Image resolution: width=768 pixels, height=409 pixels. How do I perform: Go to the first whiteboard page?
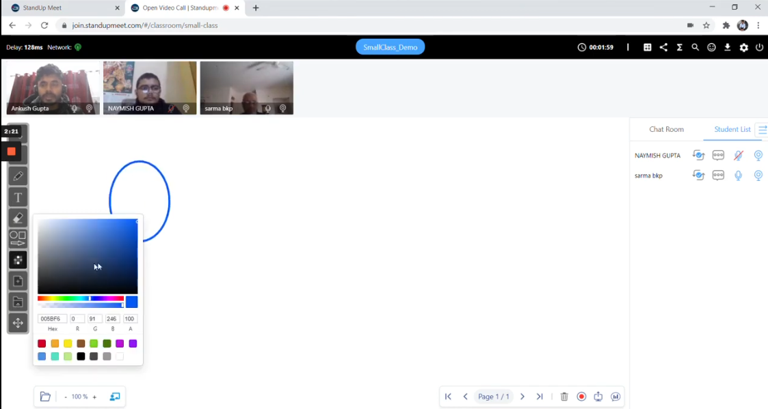448,397
